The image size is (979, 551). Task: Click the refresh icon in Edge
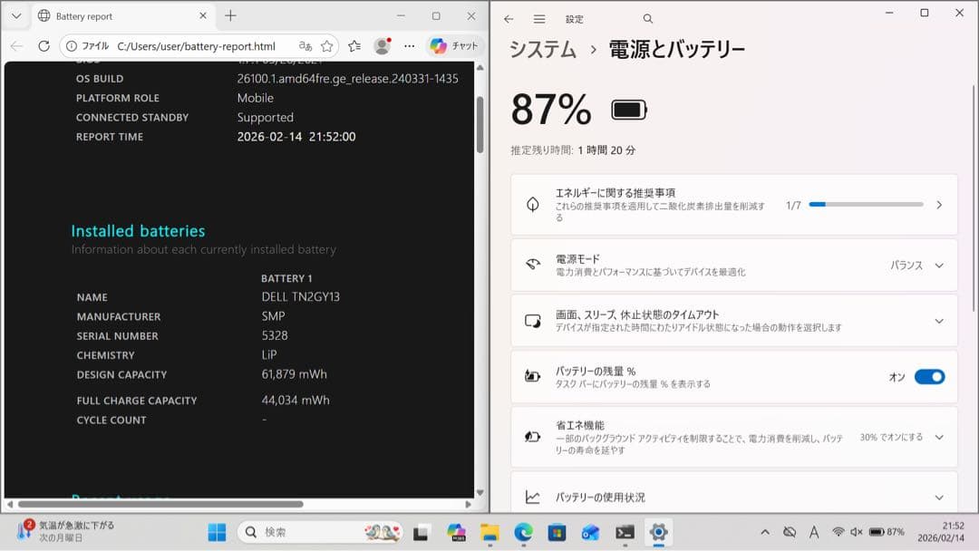pyautogui.click(x=43, y=45)
